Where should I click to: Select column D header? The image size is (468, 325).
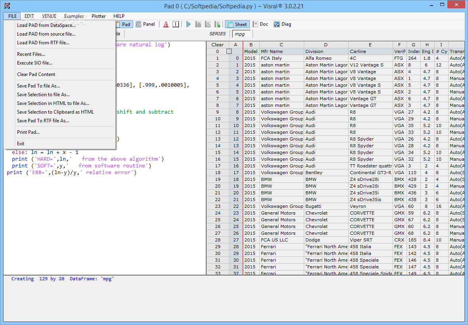(x=326, y=45)
